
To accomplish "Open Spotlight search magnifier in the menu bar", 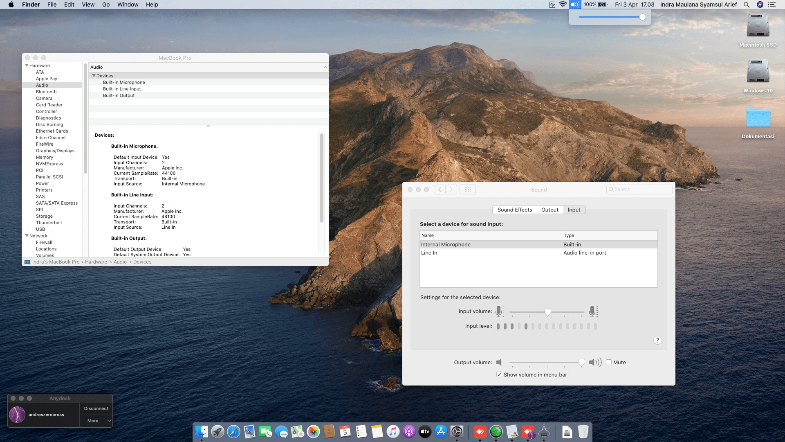I will (746, 5).
